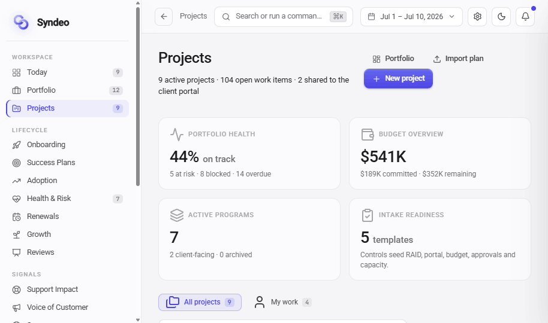The height and width of the screenshot is (323, 548).
Task: Open Health & Risk heart icon
Action: tap(16, 199)
